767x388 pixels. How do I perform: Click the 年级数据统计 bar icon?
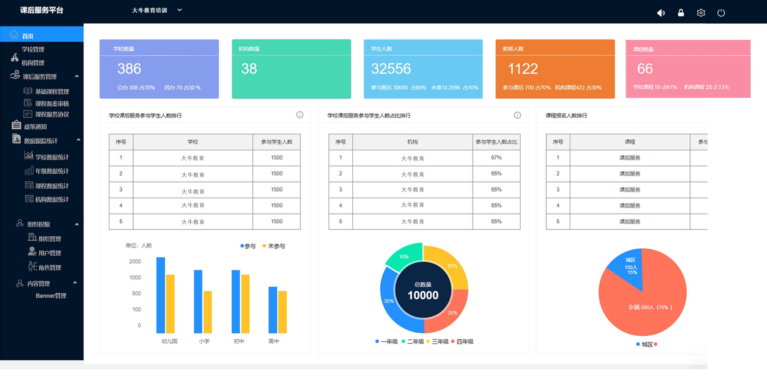tap(29, 170)
